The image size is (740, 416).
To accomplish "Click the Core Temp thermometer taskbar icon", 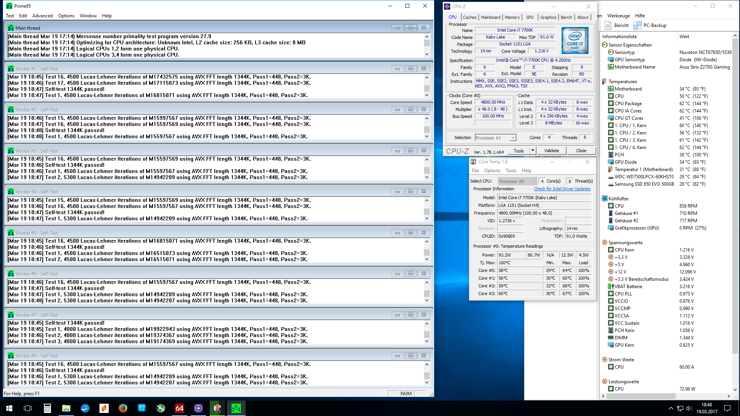I will tap(217, 408).
